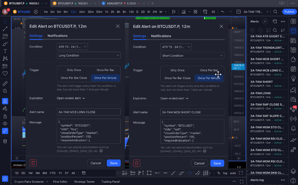Cancel editing the Long Condition alert
This screenshot has height=185, width=298.
(x=96, y=163)
